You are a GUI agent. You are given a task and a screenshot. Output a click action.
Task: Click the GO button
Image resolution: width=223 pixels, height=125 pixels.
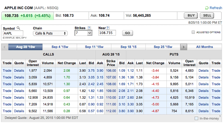tap(127, 33)
